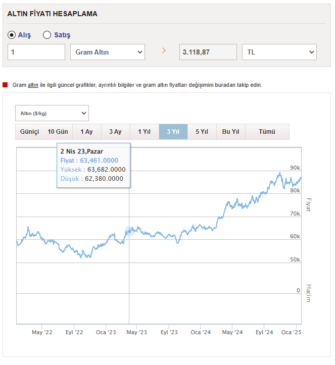
Task: Click the 0 volume axis label
Action: 298,290
